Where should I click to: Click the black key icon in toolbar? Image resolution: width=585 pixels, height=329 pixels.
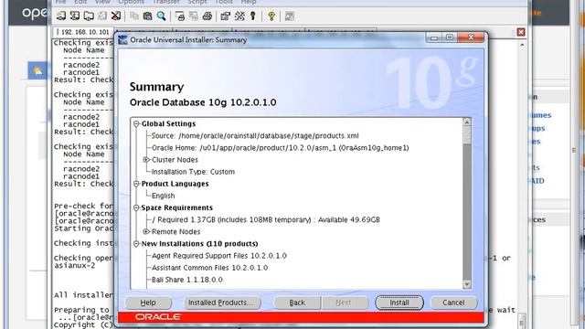point(253,16)
